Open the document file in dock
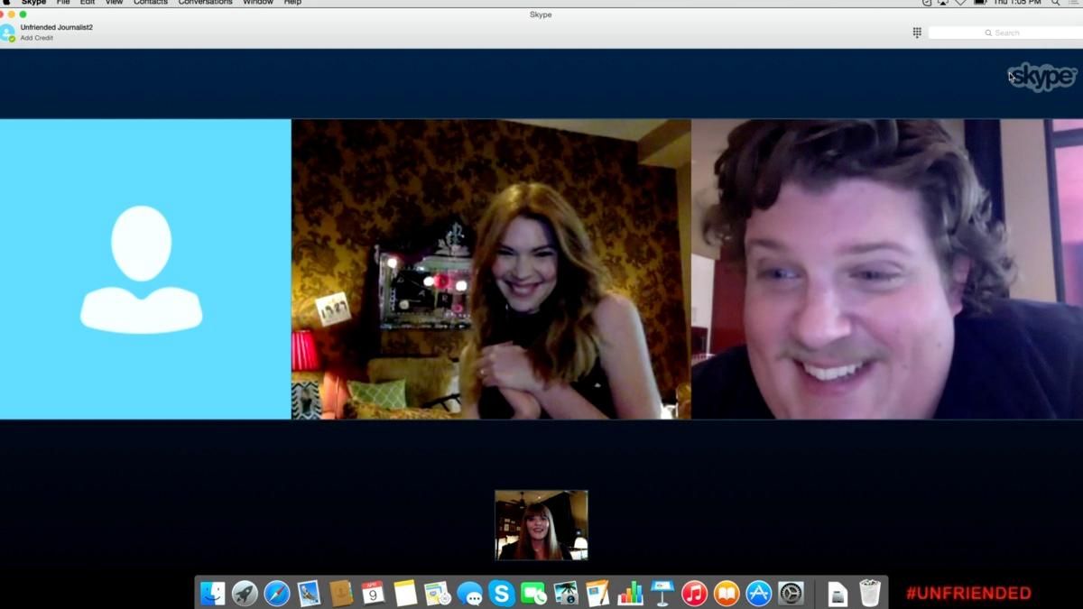Screen dimensions: 1083x609 pos(838,593)
